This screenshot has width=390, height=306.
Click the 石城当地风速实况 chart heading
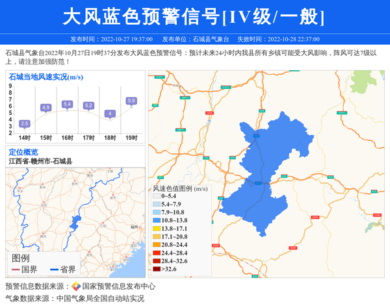click(45, 77)
